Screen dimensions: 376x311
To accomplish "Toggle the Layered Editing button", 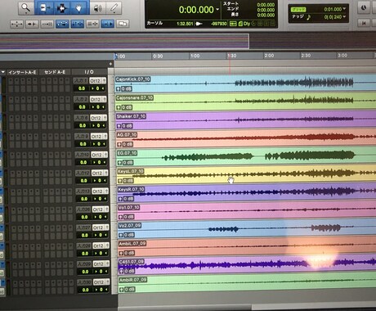I will coord(123,24).
